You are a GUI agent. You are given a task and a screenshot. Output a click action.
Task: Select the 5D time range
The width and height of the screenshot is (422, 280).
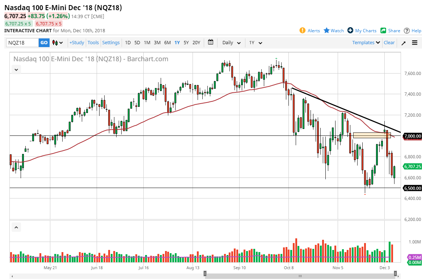137,42
